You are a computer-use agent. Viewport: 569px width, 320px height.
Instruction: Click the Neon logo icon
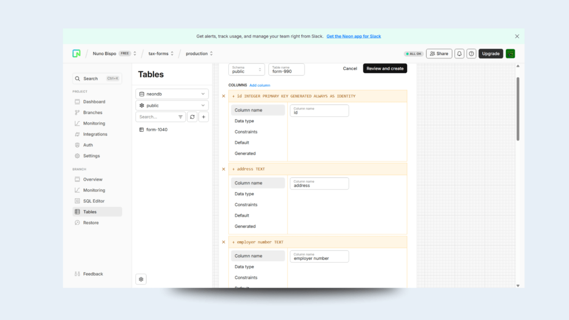(77, 54)
